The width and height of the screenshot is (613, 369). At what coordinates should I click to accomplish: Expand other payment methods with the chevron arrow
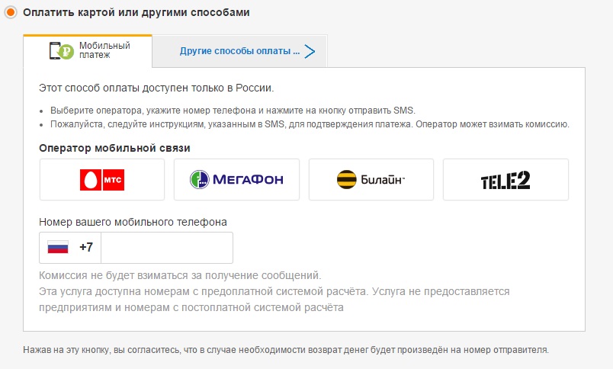click(x=309, y=51)
